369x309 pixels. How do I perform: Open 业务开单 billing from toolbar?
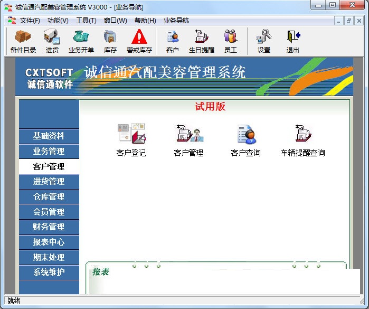coord(81,41)
